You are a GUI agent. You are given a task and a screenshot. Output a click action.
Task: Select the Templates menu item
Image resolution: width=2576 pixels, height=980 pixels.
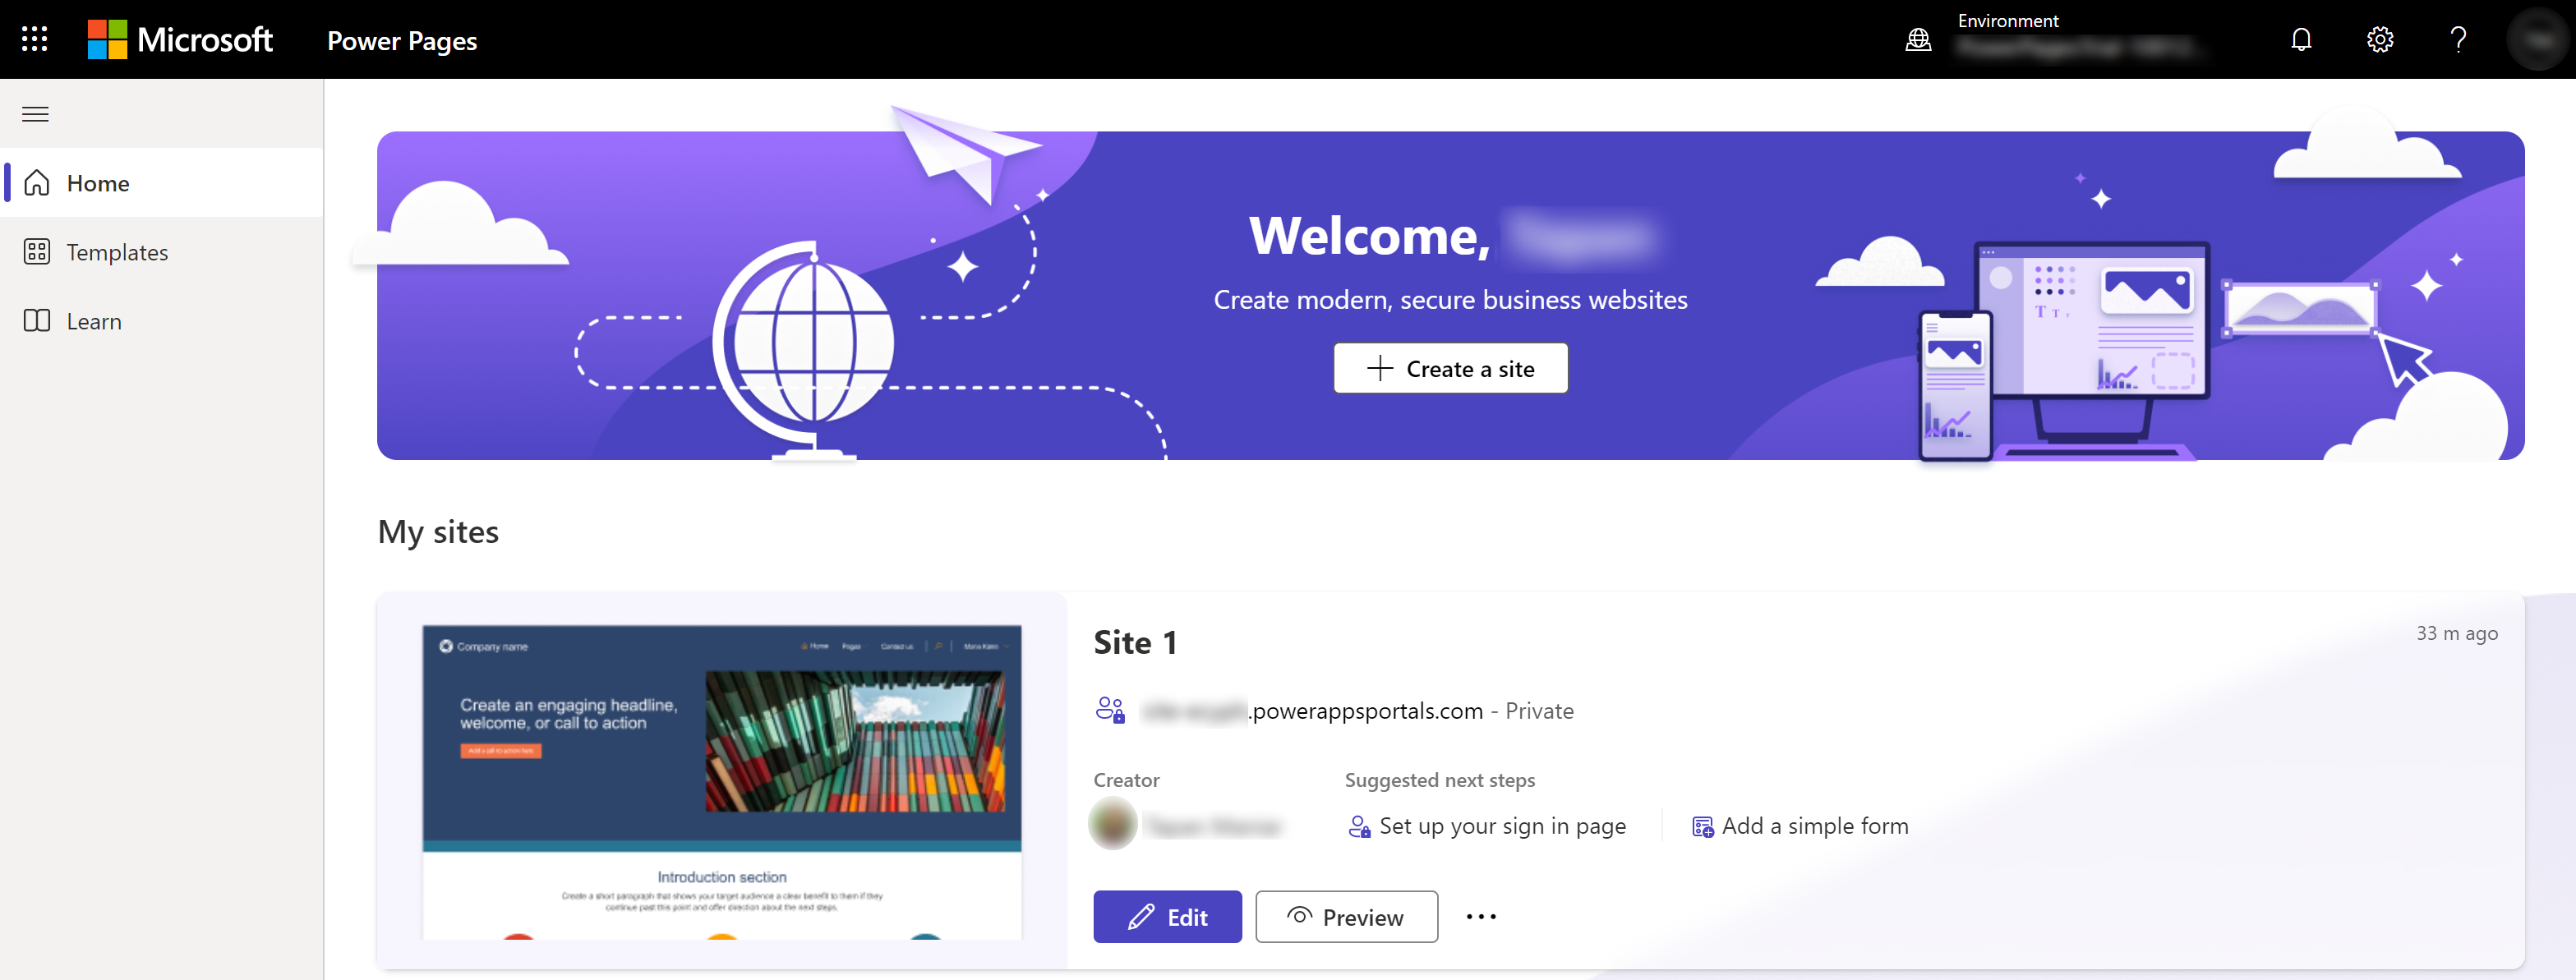(115, 253)
